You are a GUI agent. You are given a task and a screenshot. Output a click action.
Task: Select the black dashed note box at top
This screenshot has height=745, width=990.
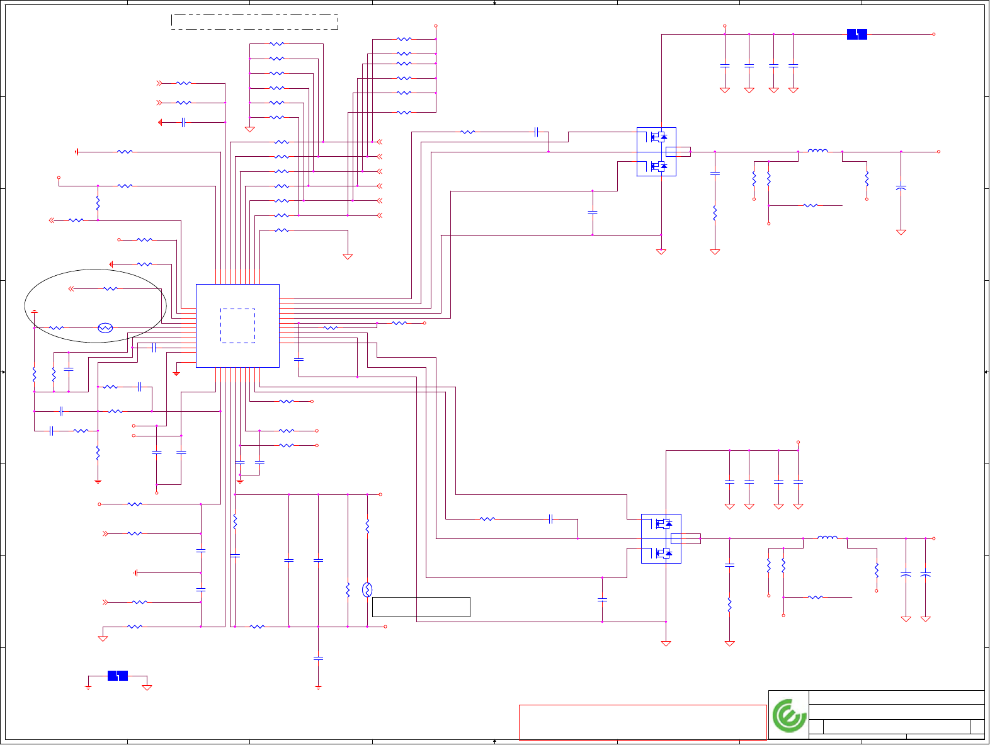(x=255, y=22)
